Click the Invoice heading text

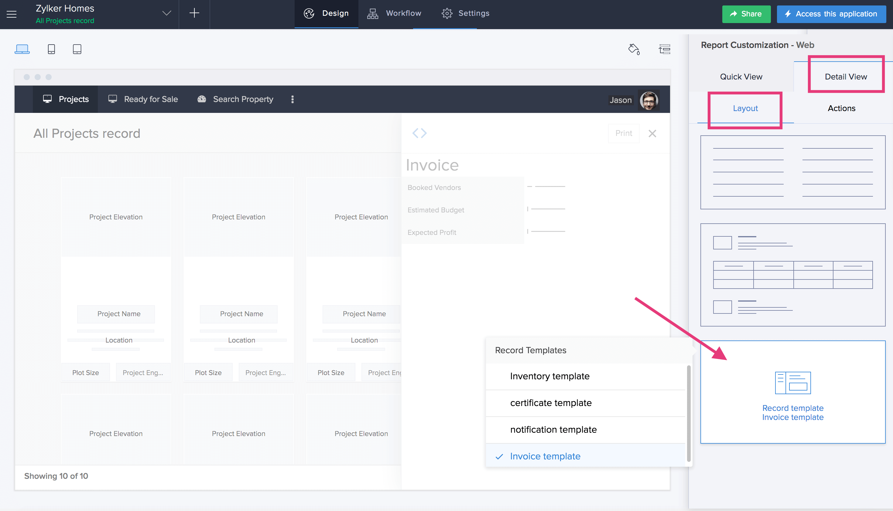click(x=432, y=165)
